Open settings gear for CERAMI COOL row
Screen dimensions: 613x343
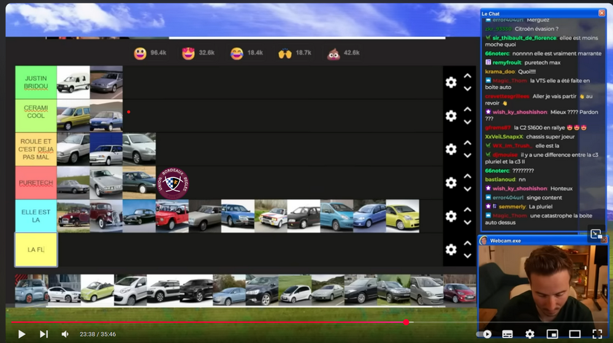(x=451, y=116)
